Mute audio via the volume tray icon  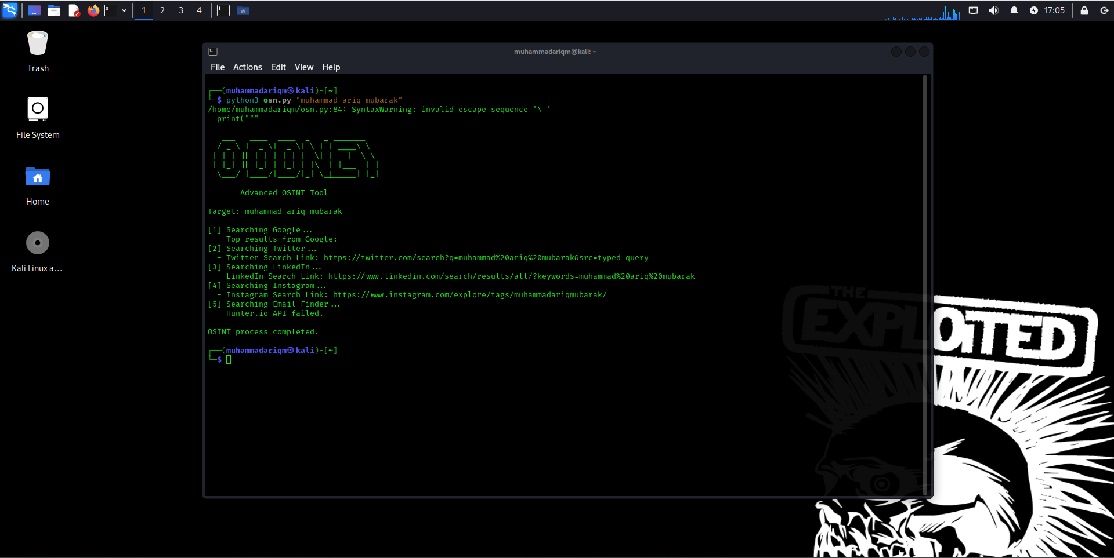994,10
